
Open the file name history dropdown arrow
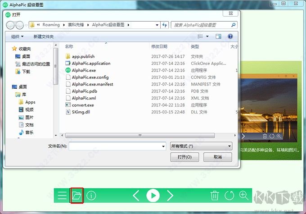(163, 146)
